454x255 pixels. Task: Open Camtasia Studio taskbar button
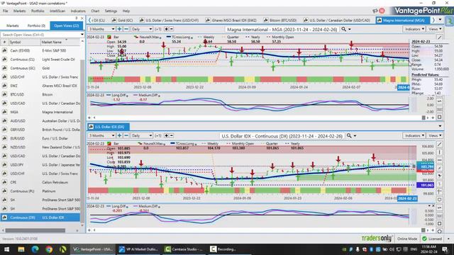point(184,249)
